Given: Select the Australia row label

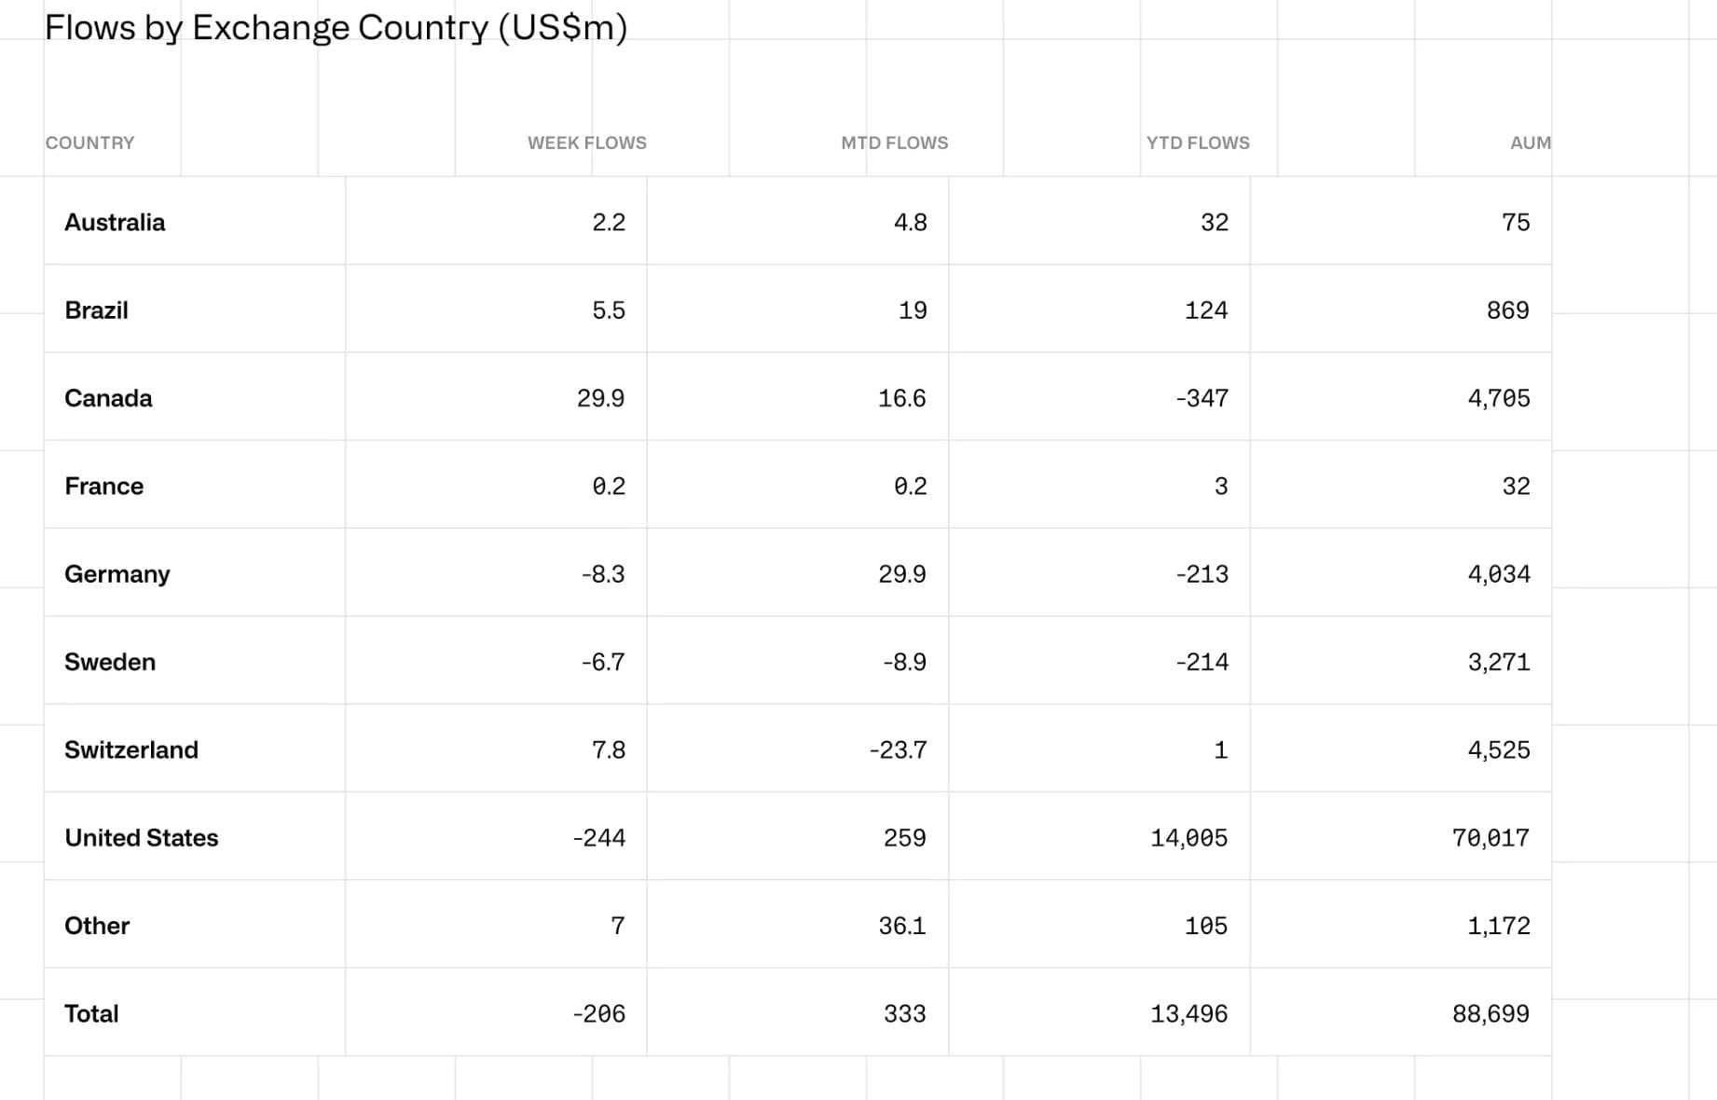Looking at the screenshot, I should pyautogui.click(x=115, y=222).
